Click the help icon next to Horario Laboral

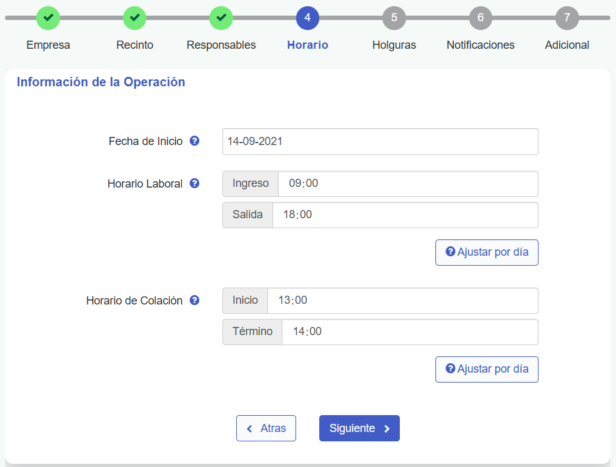coord(194,184)
